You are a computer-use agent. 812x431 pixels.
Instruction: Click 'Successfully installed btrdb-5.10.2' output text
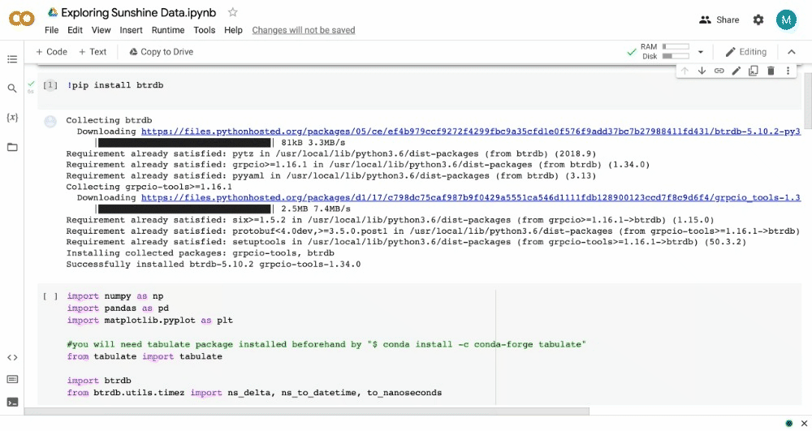coord(214,265)
